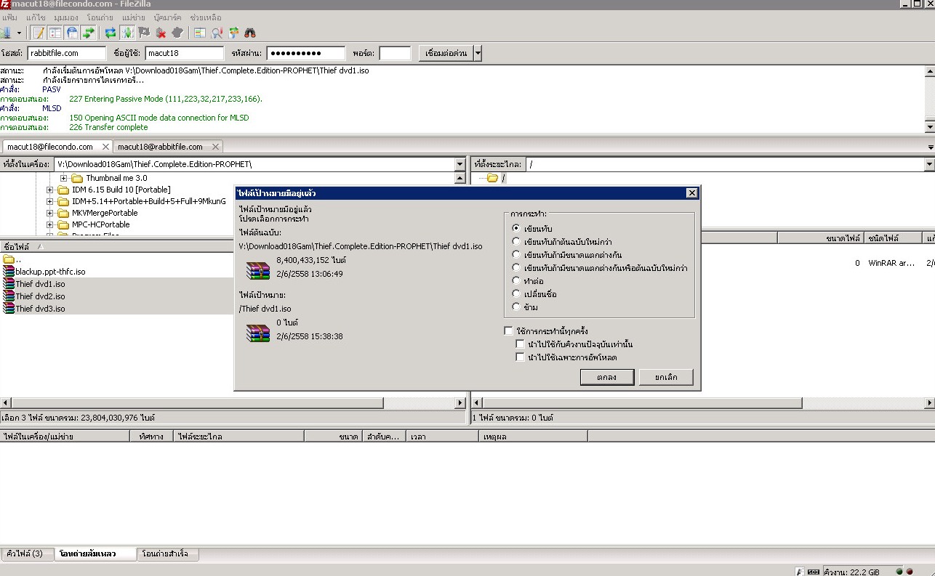Viewport: 935px width, 576px height.
Task: Open the 'บุ๊คมาร์ค' bookmarks menu
Action: (168, 17)
